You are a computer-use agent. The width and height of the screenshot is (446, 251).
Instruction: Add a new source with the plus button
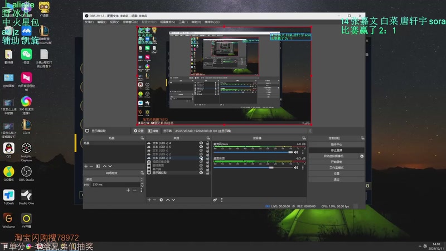(149, 200)
